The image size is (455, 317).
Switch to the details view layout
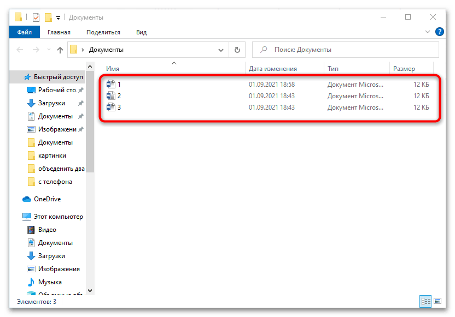pos(425,301)
